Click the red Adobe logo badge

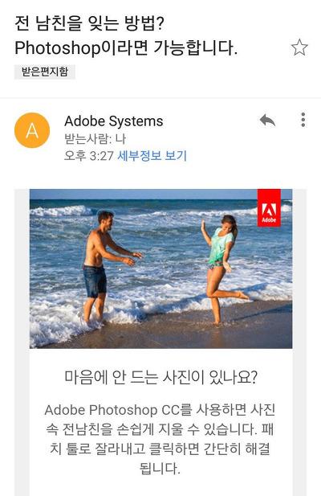[x=269, y=208]
